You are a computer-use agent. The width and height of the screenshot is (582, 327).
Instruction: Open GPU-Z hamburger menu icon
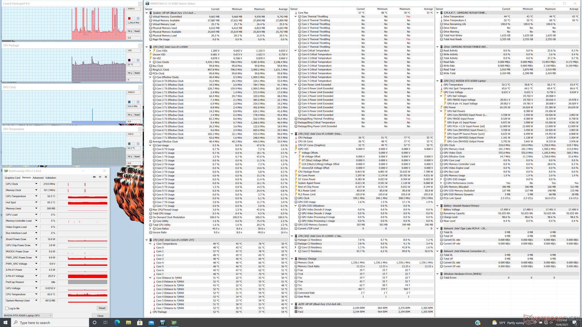[106, 177]
